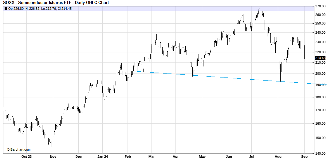This screenshot has height=166, width=327.
Task: Click the 'Jun' date axis label
Action: [x=229, y=157]
